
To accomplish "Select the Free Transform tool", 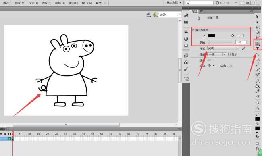I will tap(258, 27).
